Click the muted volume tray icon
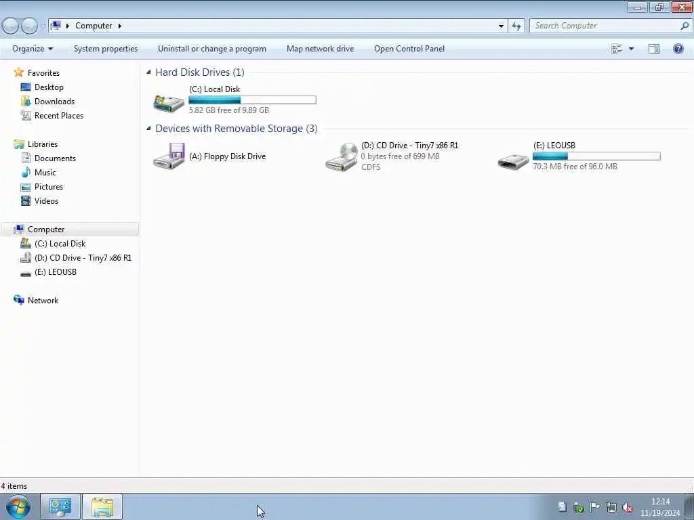The height and width of the screenshot is (520, 694). 627,507
